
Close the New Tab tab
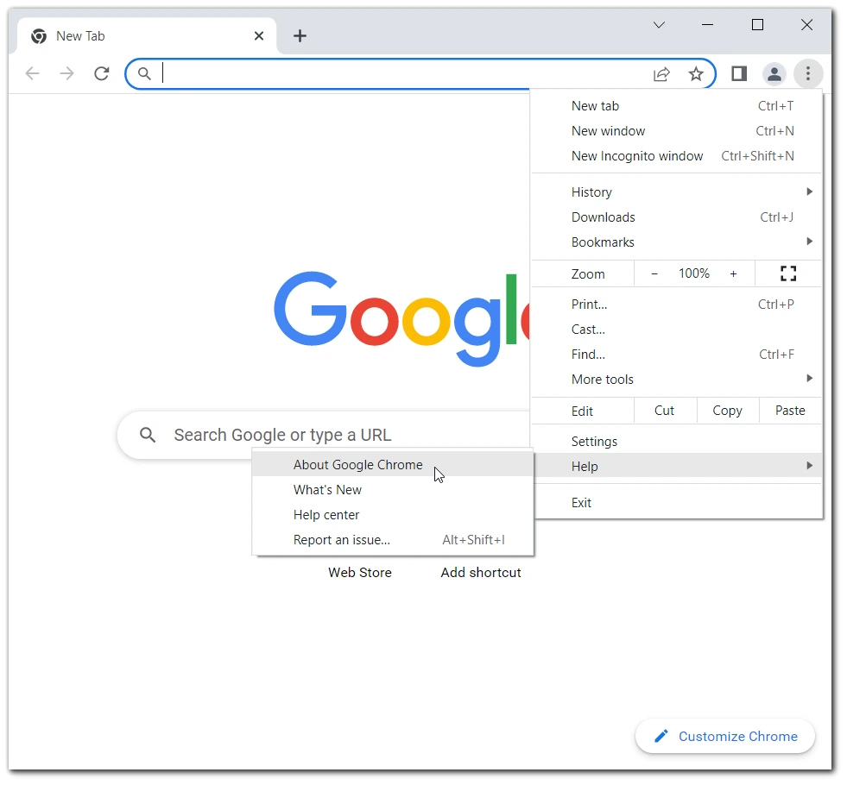[259, 36]
